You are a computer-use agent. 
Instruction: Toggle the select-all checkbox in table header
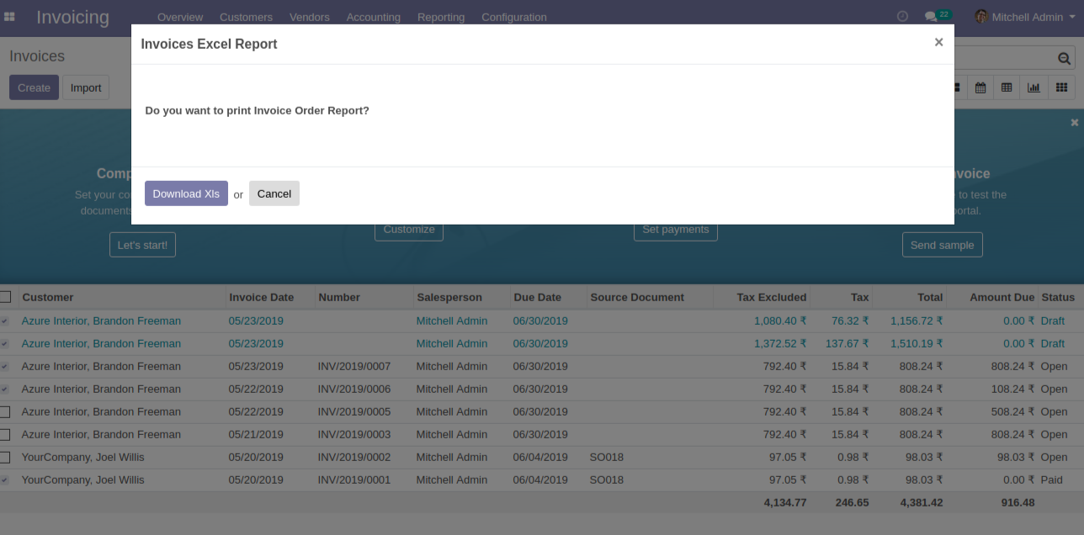pyautogui.click(x=5, y=297)
